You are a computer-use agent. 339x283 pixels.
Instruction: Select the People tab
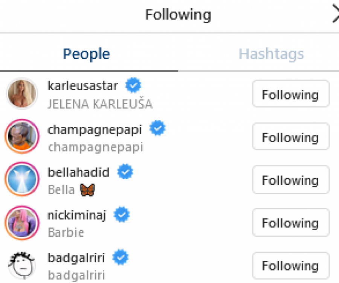[x=86, y=54]
